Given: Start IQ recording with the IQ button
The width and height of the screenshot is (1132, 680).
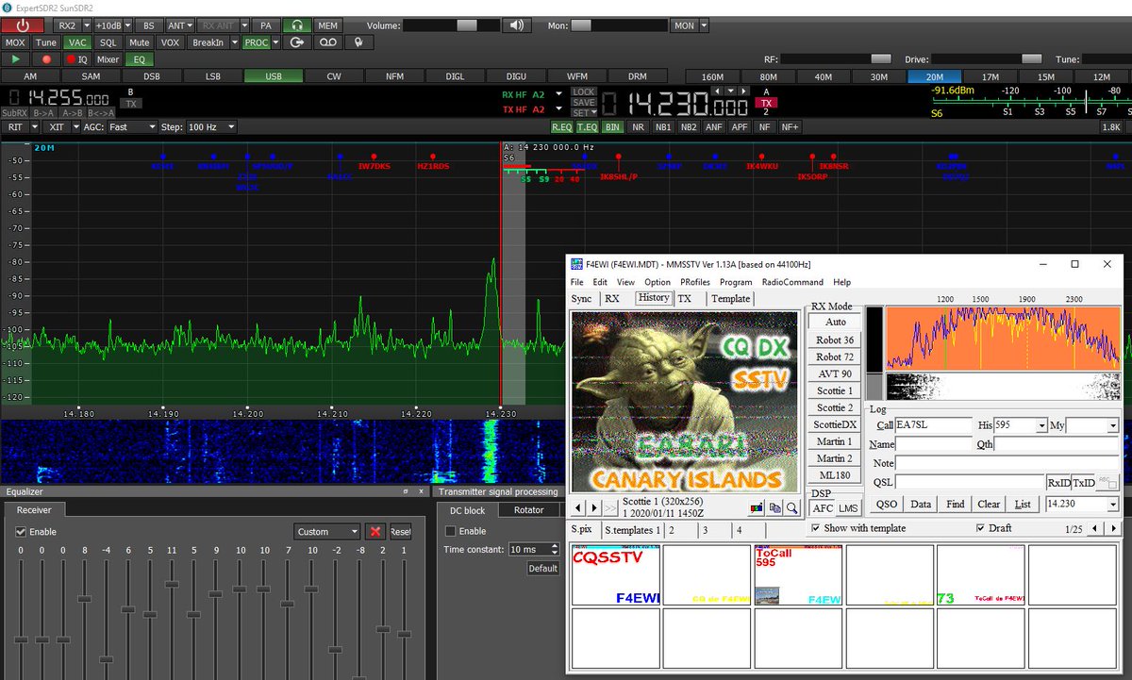Looking at the screenshot, I should pyautogui.click(x=76, y=58).
